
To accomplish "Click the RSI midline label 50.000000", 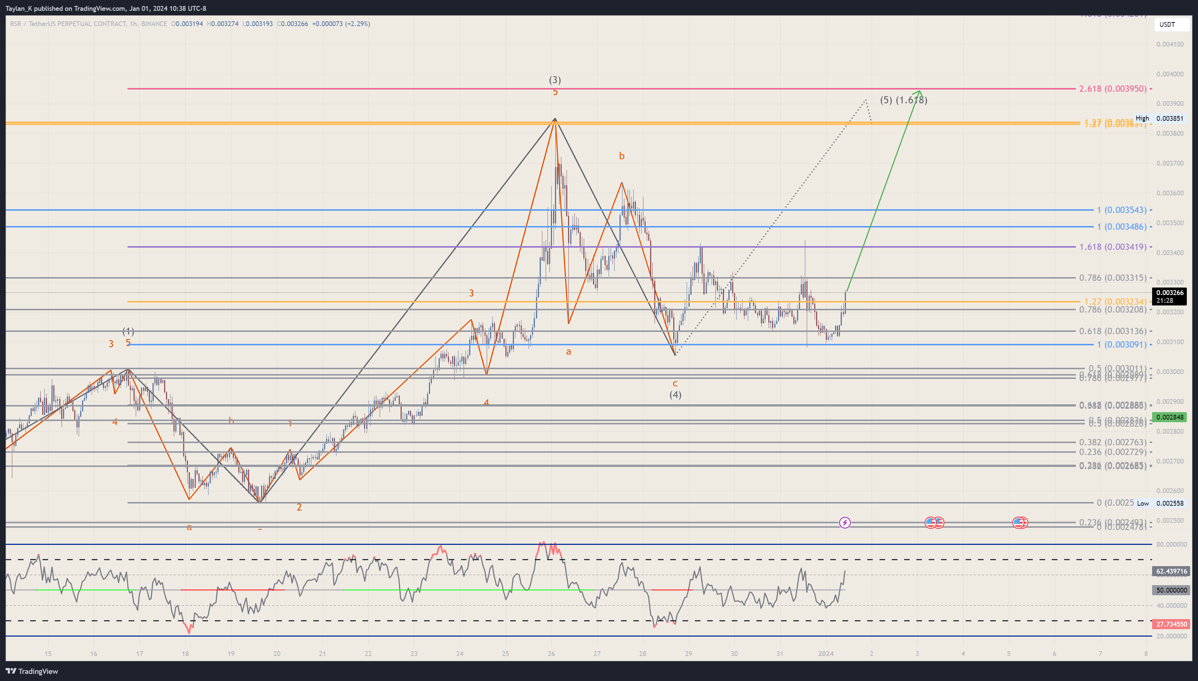I will pyautogui.click(x=1172, y=590).
